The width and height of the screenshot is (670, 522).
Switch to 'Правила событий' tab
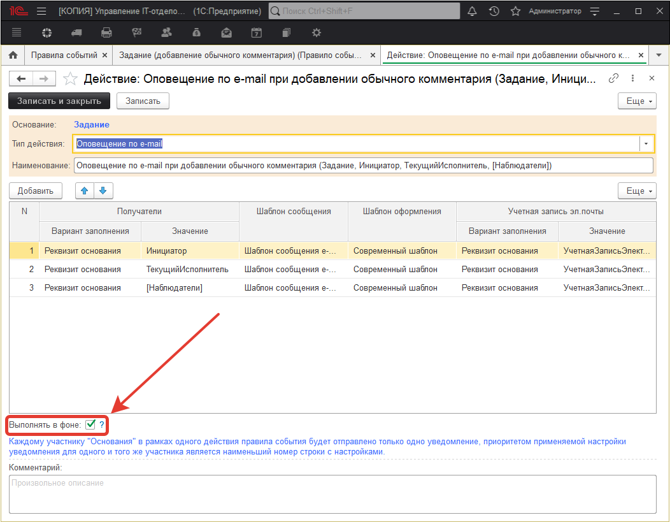pos(64,55)
